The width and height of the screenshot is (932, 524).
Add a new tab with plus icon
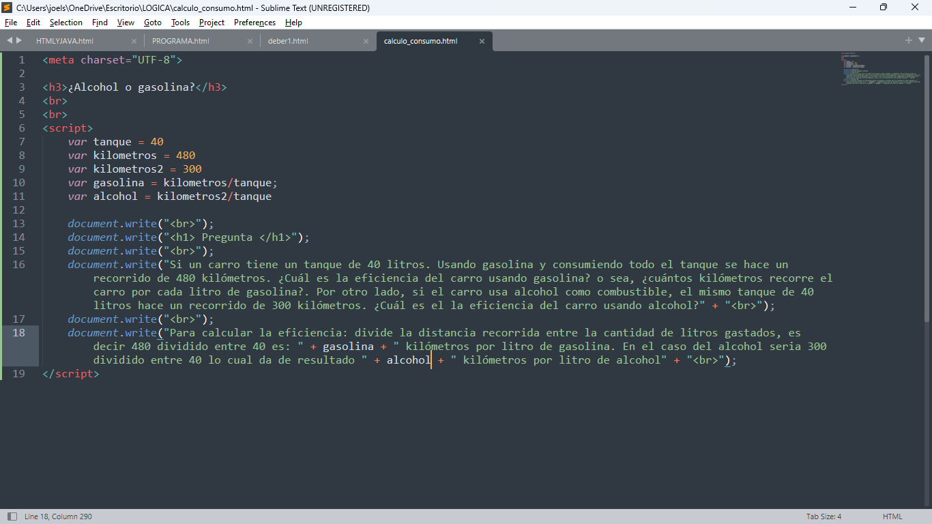(x=909, y=40)
